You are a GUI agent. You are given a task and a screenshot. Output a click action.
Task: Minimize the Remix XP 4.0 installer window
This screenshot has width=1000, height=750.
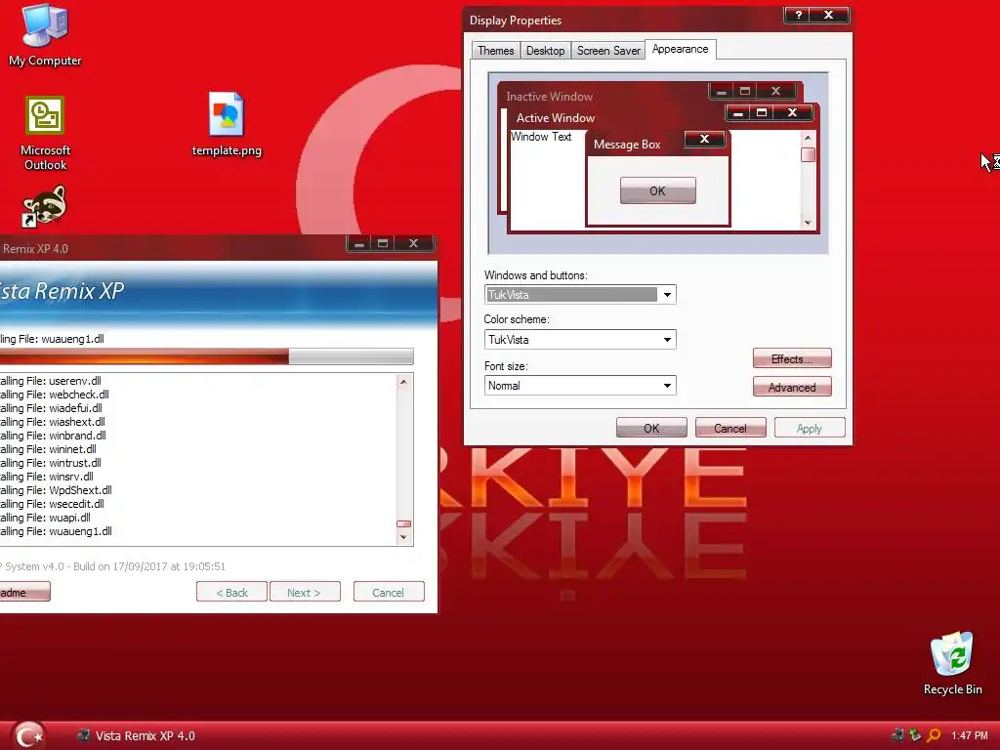click(x=359, y=243)
